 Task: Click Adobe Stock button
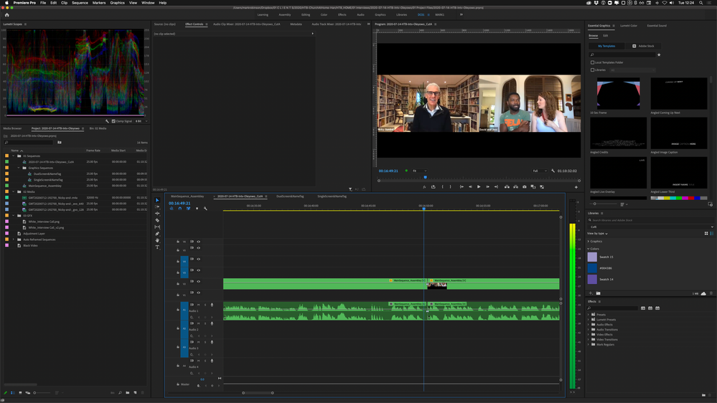(643, 46)
